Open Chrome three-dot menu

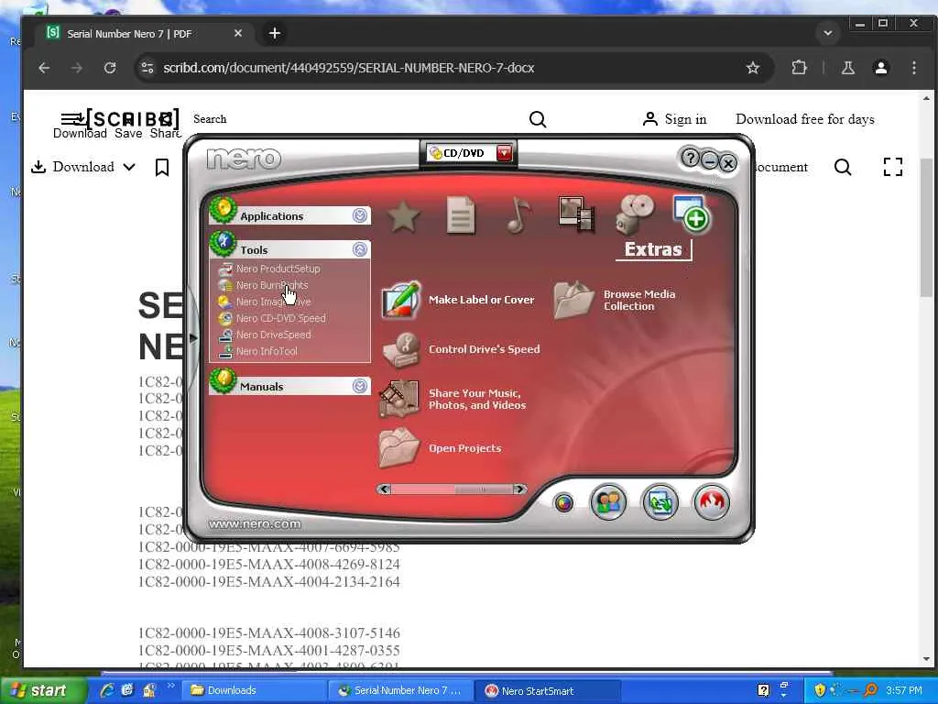click(x=913, y=68)
